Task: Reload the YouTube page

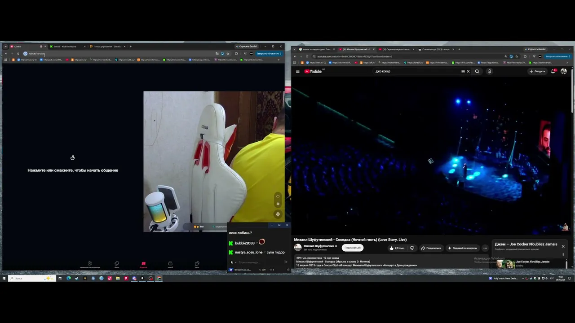Action: point(307,57)
